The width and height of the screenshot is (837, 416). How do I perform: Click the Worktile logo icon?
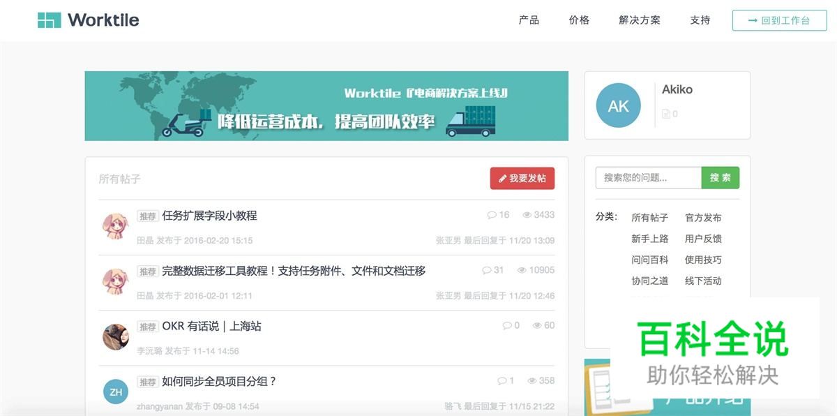click(x=50, y=20)
